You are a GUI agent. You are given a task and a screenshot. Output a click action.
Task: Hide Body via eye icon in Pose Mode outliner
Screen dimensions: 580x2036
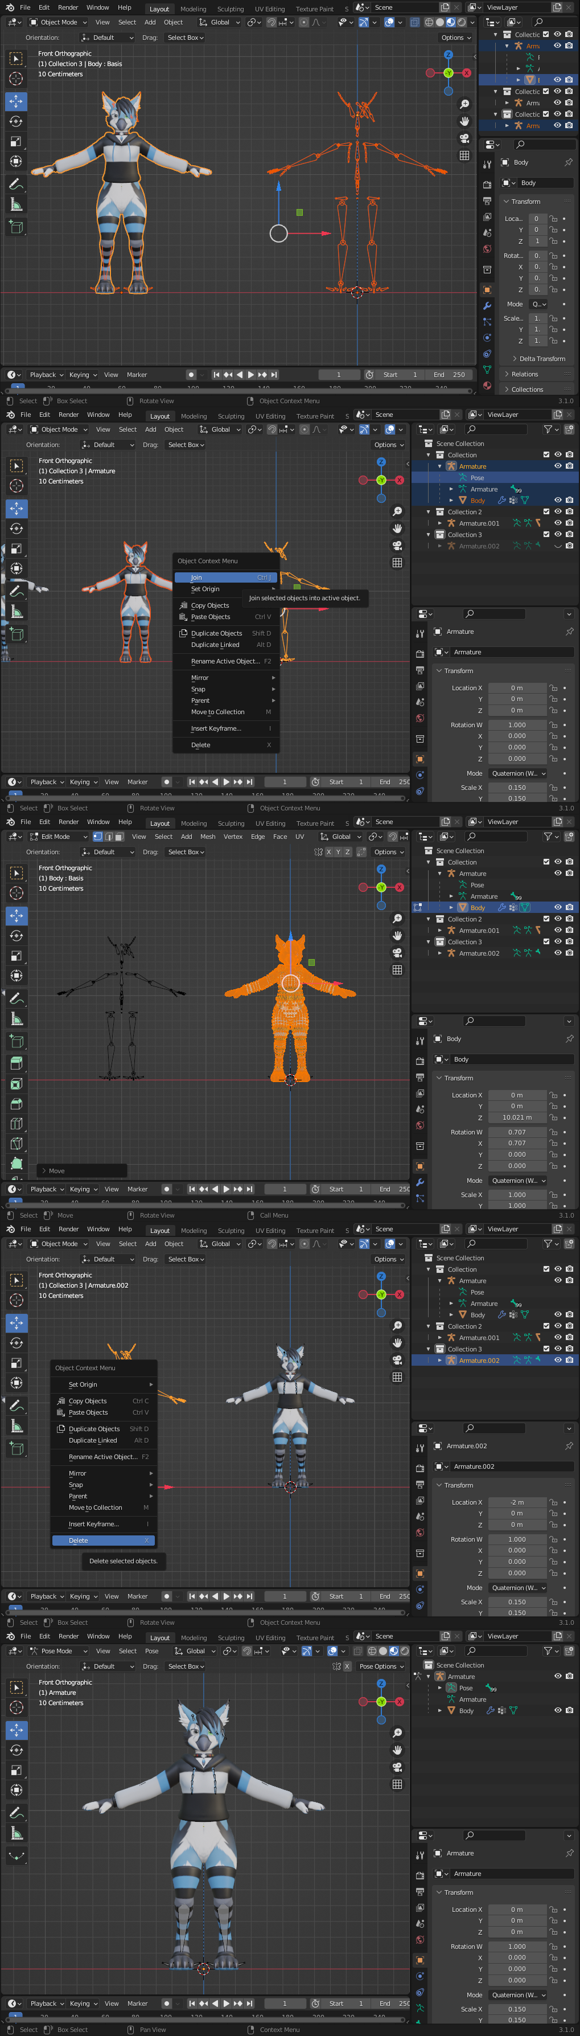(558, 1710)
